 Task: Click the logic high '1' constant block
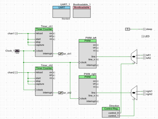click(127, 29)
